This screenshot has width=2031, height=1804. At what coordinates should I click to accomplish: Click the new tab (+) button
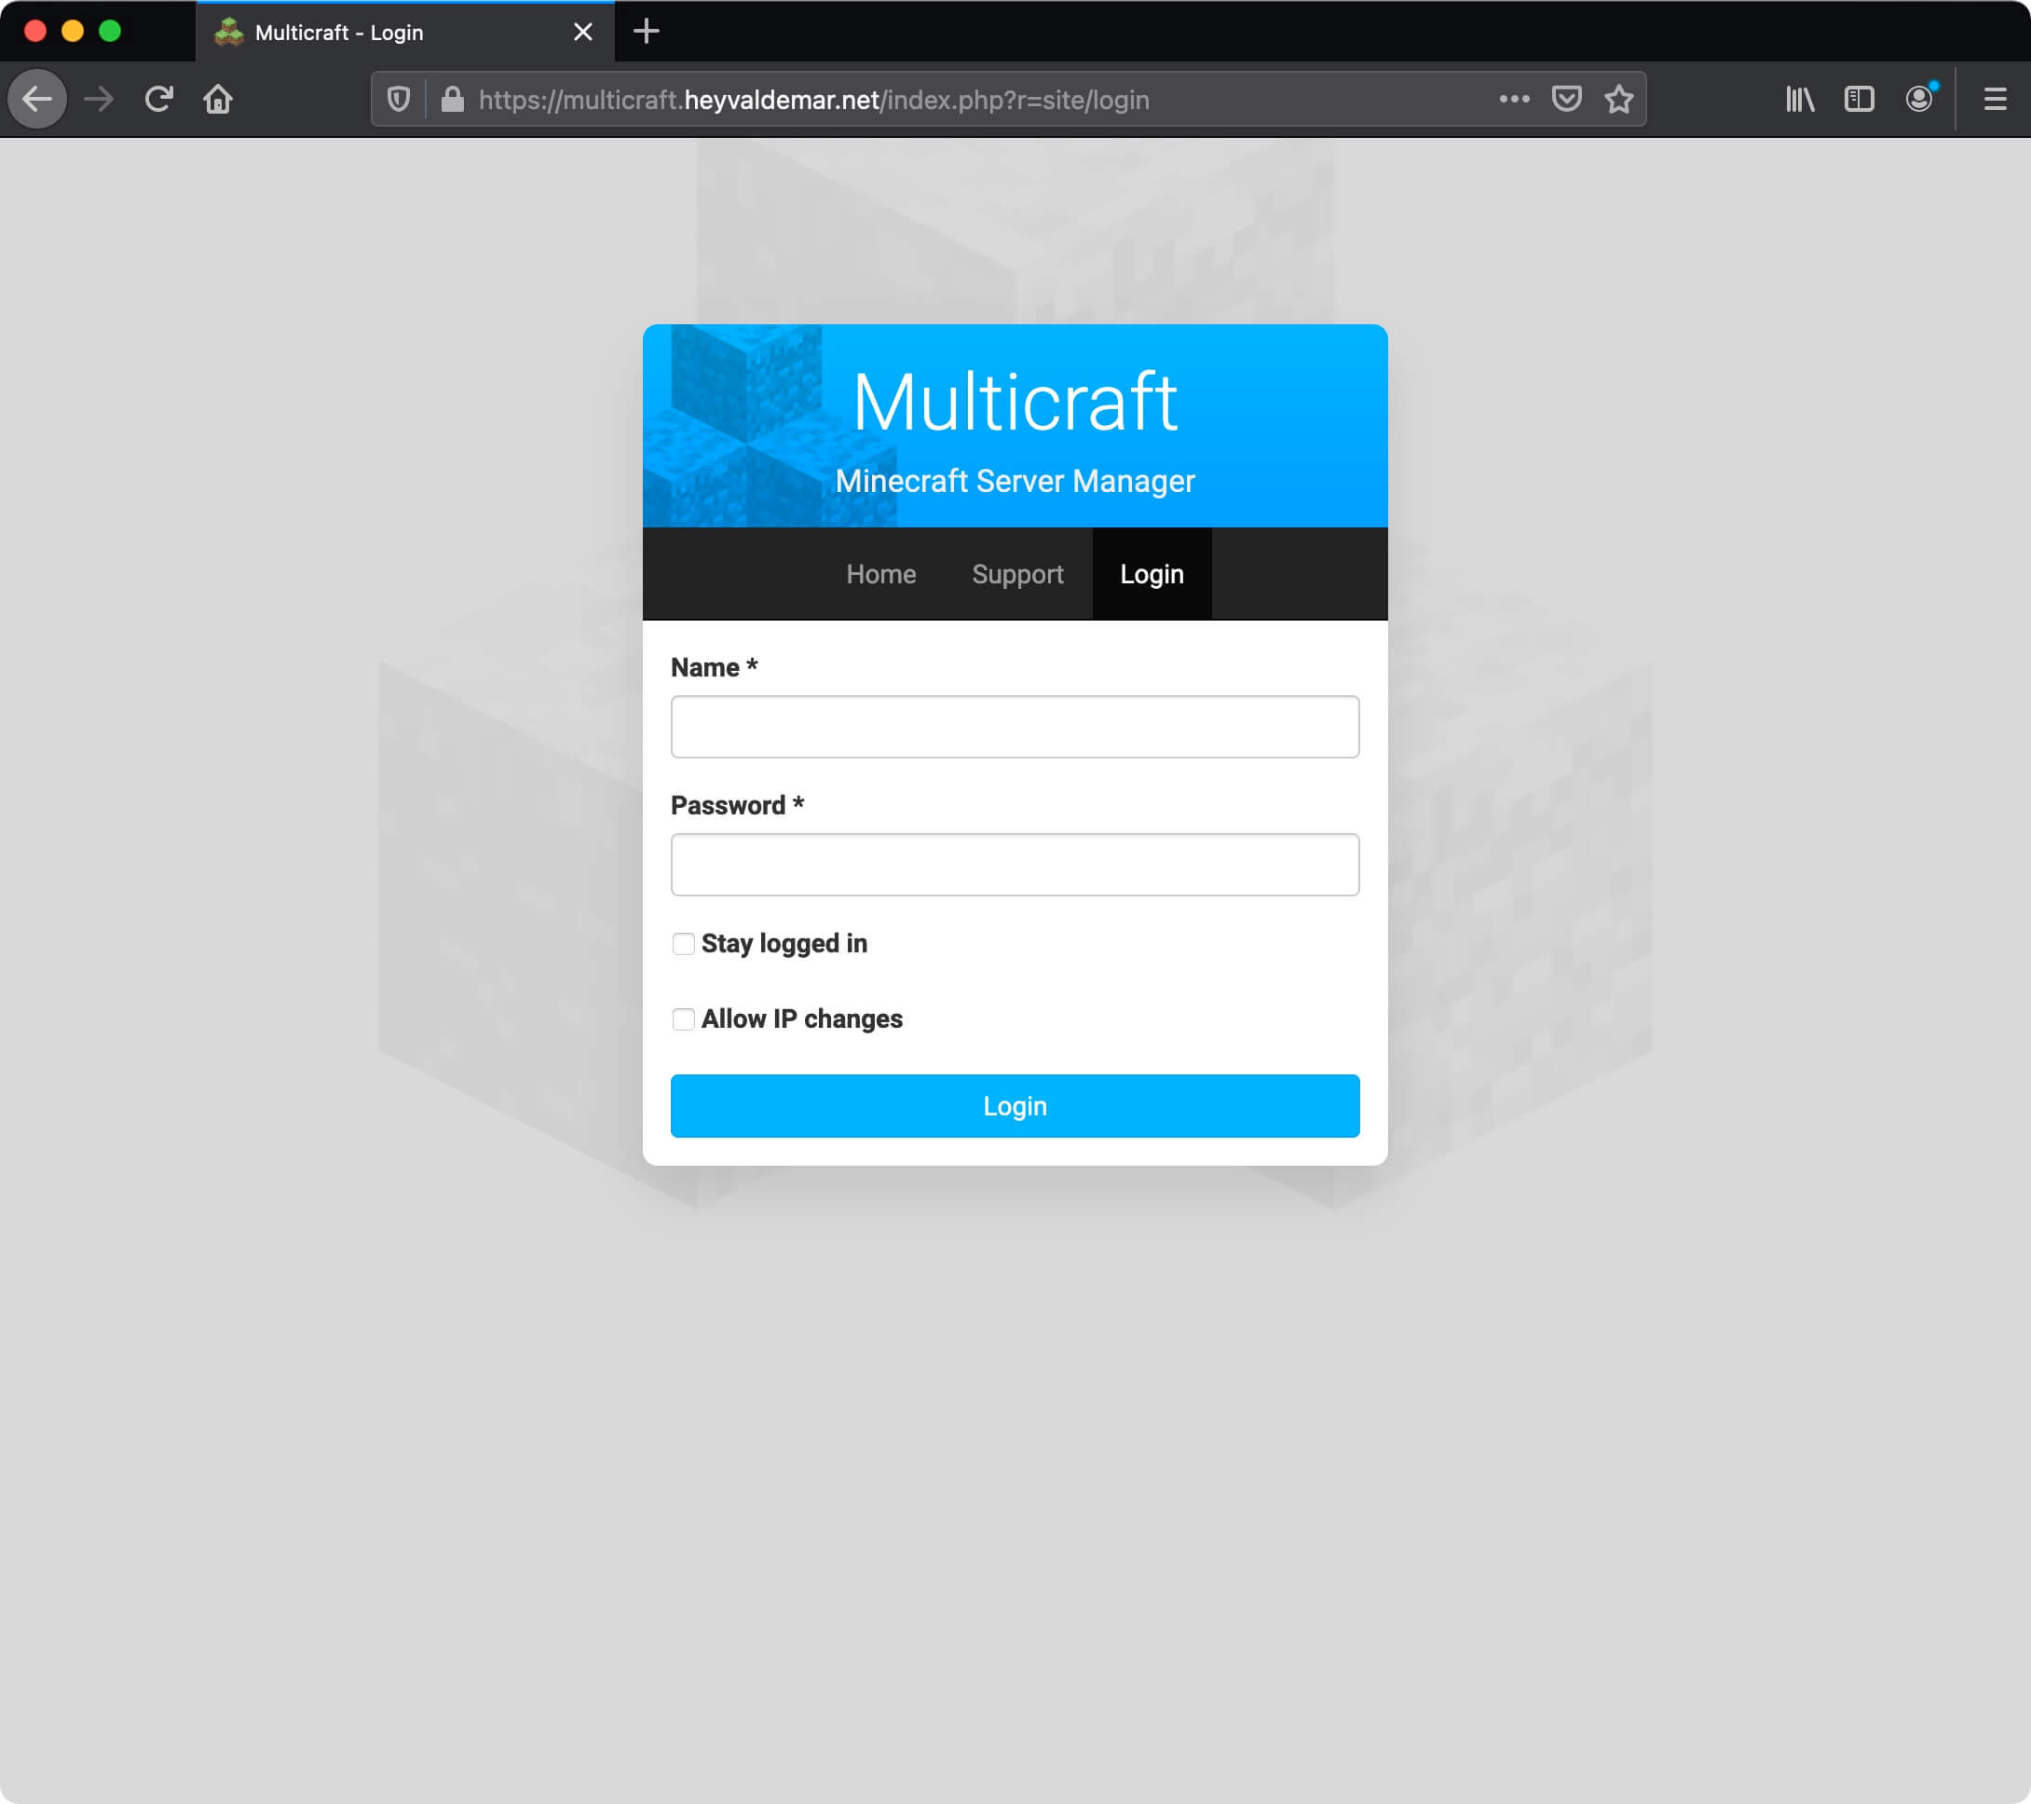646,32
